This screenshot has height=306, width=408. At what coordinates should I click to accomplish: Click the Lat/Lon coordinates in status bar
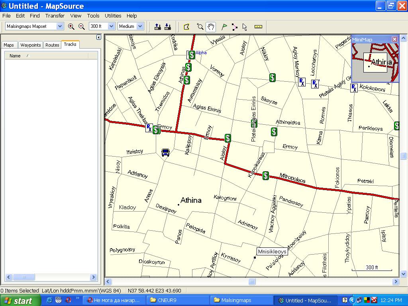pyautogui.click(x=154, y=290)
